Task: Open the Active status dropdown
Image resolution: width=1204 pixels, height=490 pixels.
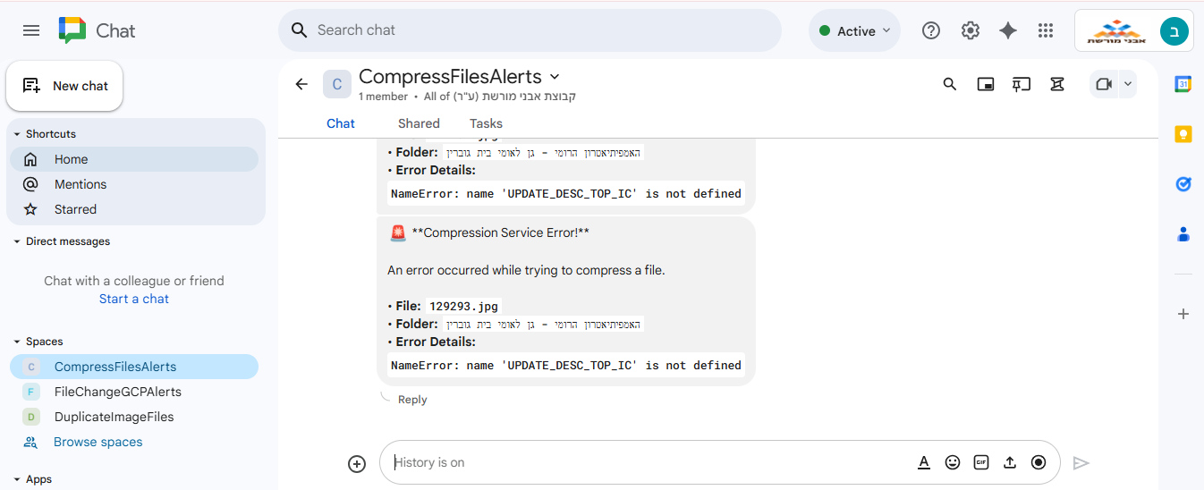Action: click(854, 30)
